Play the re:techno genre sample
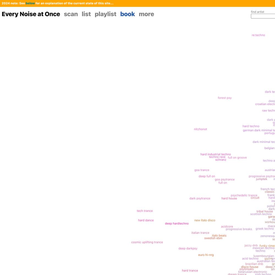This screenshot has height=275, width=275. (x=258, y=35)
